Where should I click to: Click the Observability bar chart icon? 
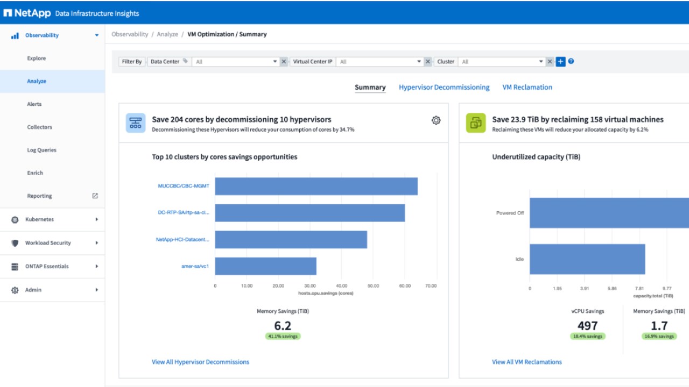click(x=15, y=35)
